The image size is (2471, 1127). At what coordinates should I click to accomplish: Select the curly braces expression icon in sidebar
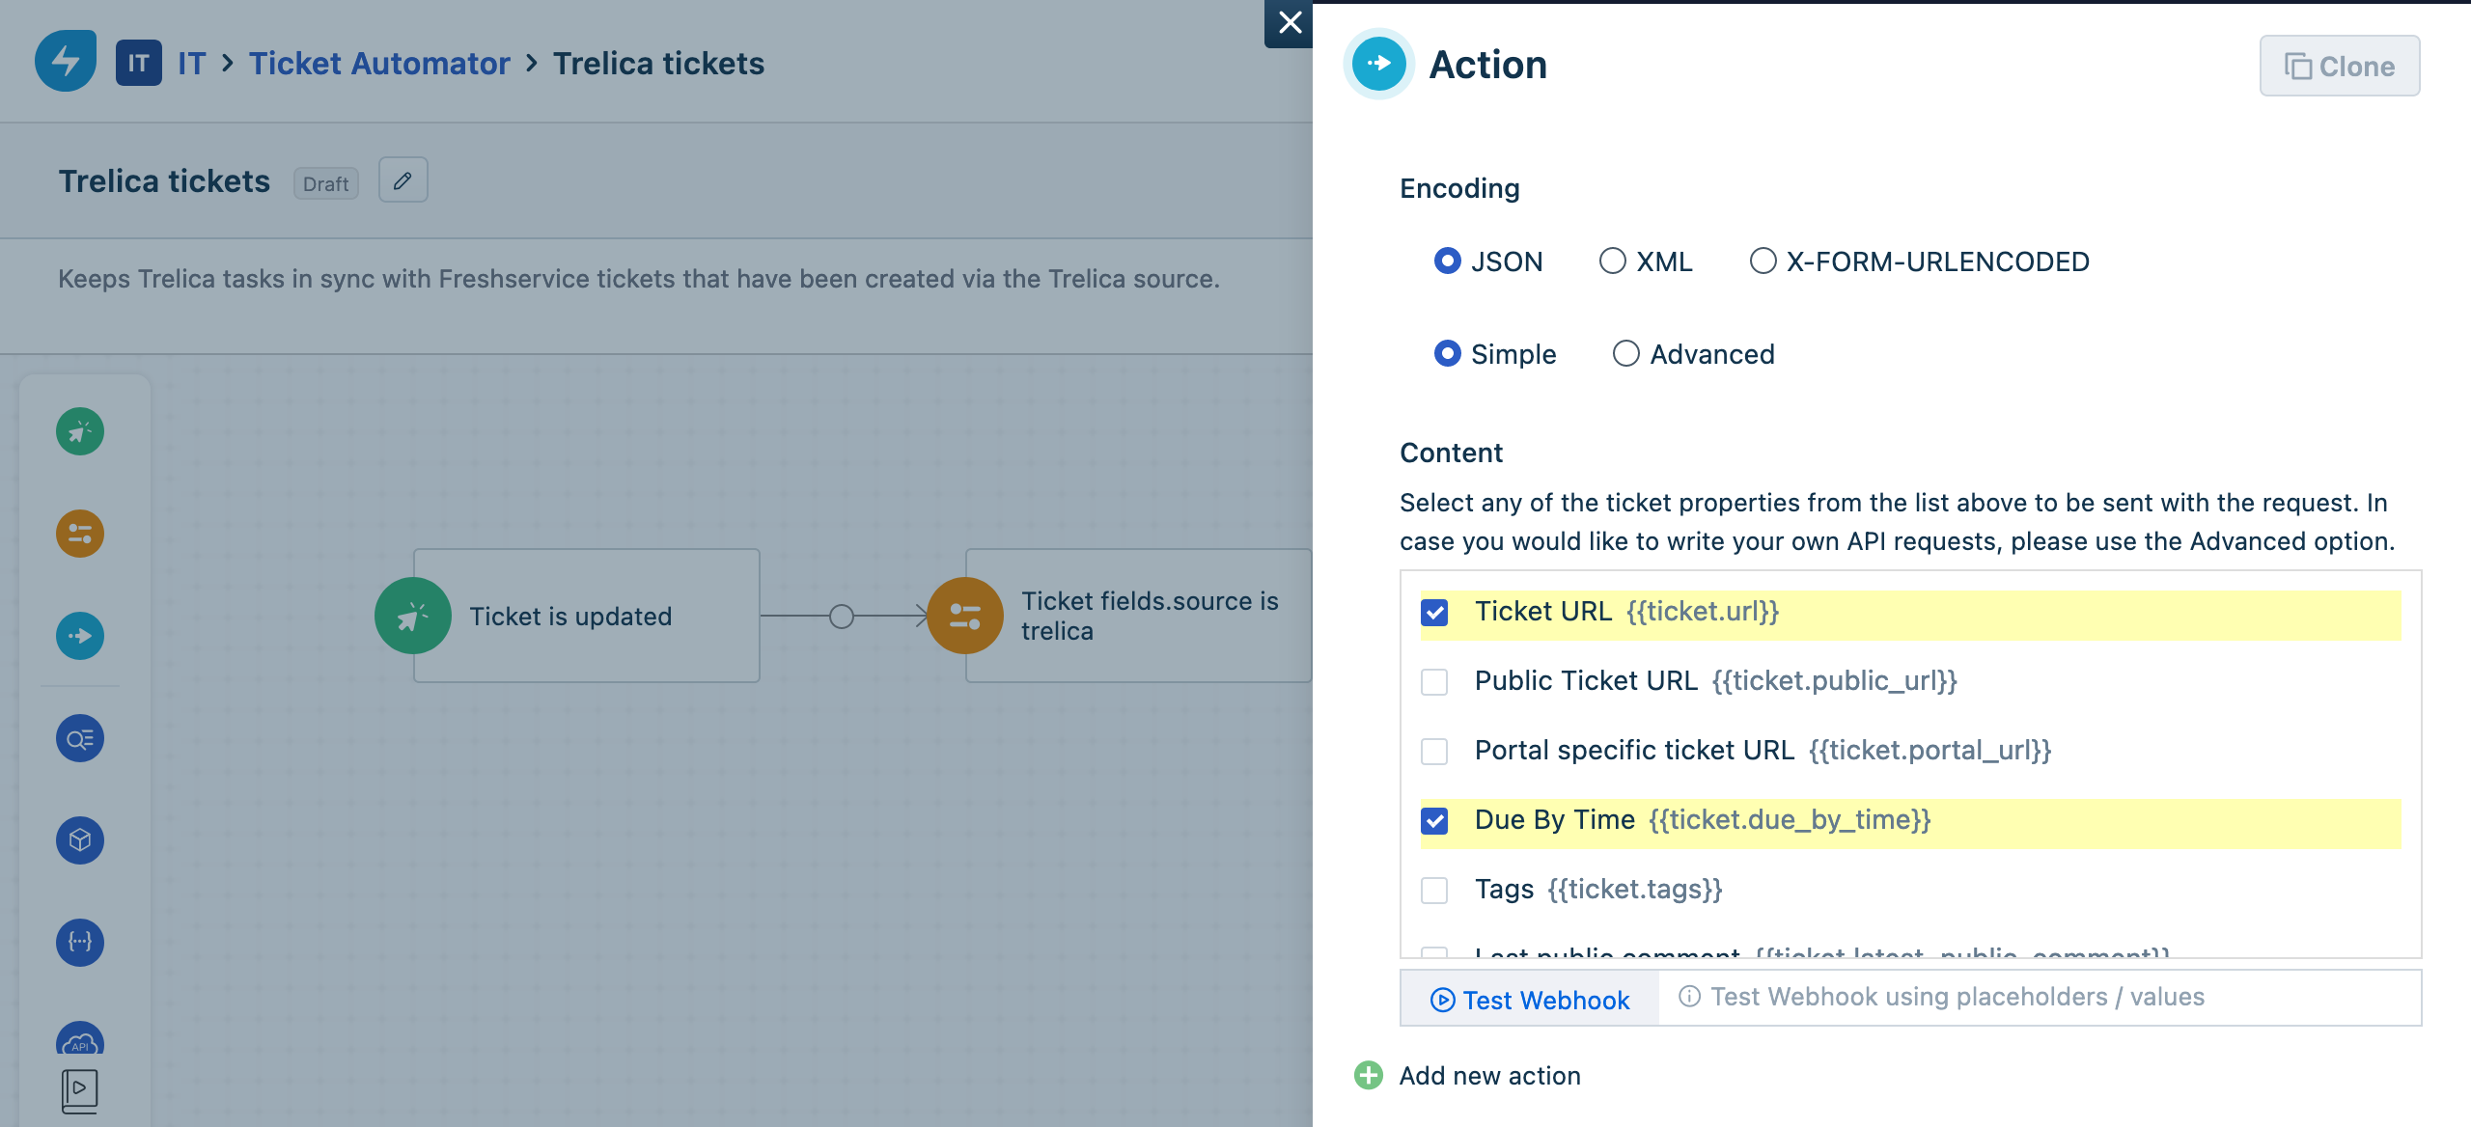click(80, 943)
